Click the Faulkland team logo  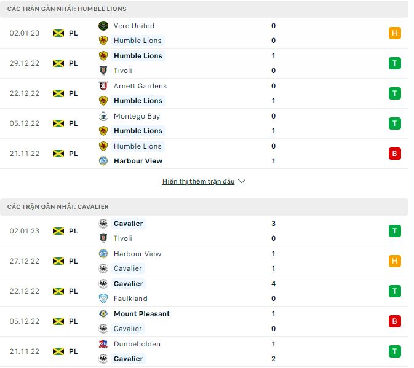[x=103, y=299]
